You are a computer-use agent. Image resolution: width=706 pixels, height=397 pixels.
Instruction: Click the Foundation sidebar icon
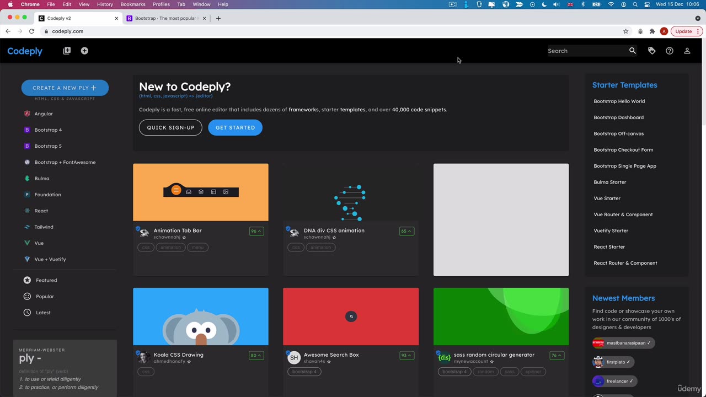[x=27, y=195]
